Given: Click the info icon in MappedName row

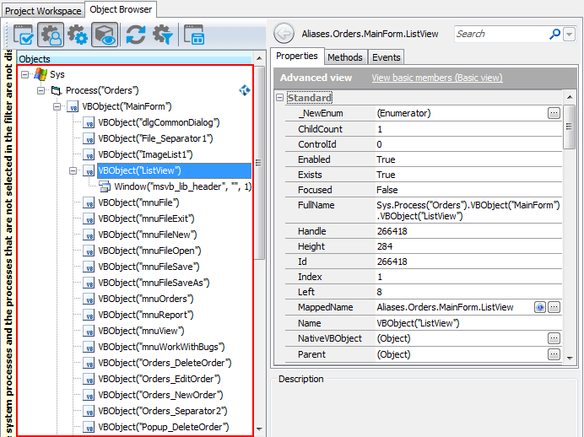Looking at the screenshot, I should coord(540,308).
